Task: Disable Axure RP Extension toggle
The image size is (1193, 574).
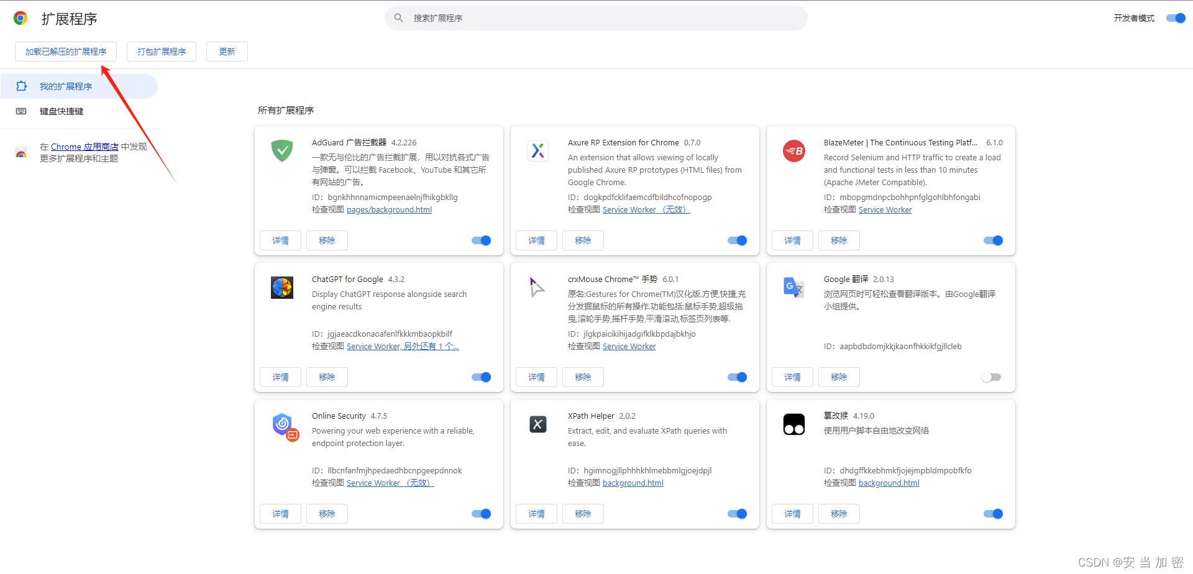Action: point(738,240)
